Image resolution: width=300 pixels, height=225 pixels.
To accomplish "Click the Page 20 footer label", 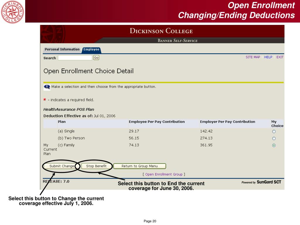I will (150, 221).
